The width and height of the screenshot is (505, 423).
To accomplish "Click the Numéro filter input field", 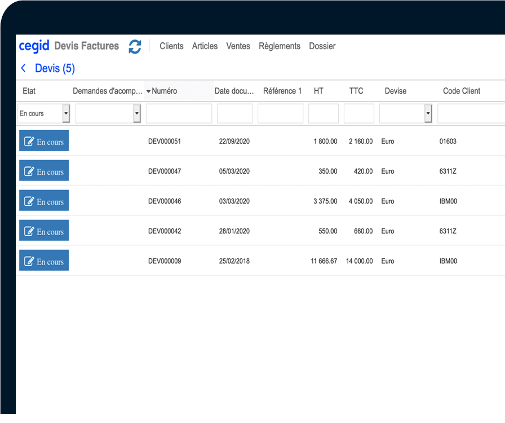I will [179, 113].
